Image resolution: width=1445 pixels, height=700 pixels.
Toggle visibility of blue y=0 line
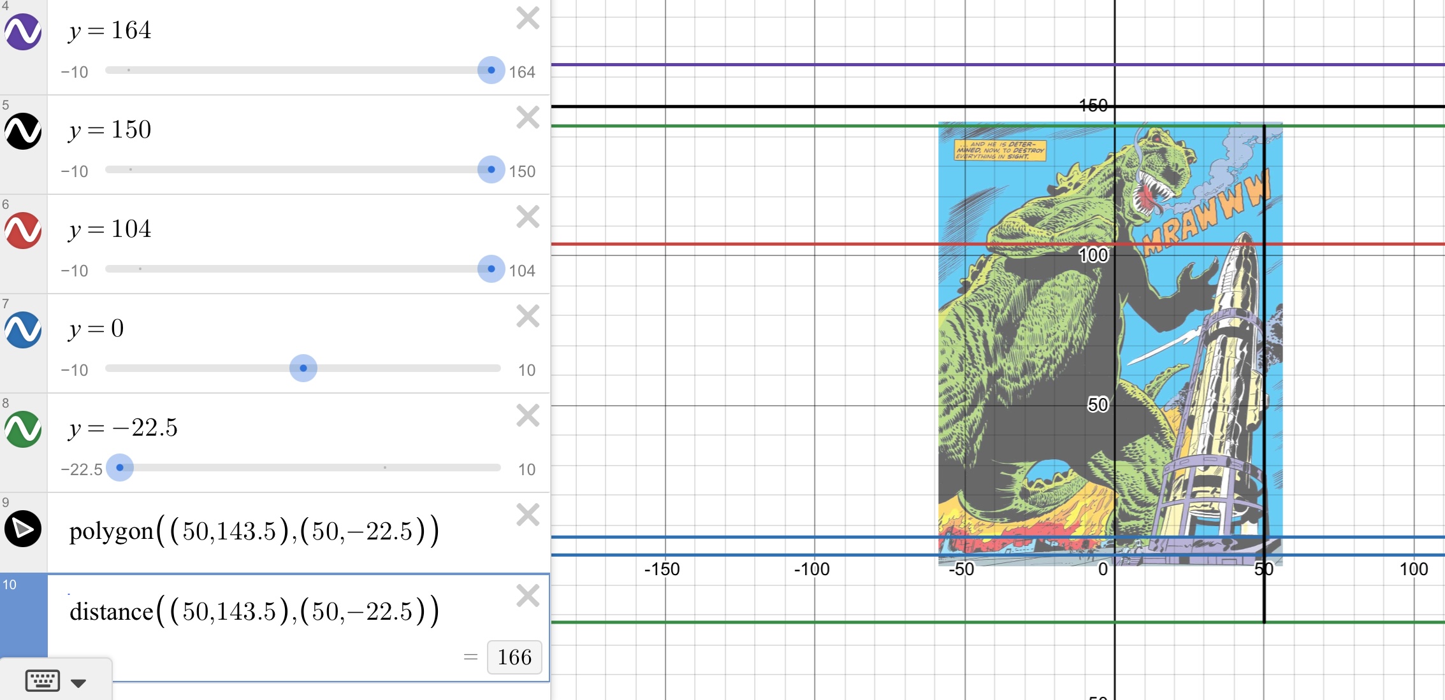click(x=24, y=330)
